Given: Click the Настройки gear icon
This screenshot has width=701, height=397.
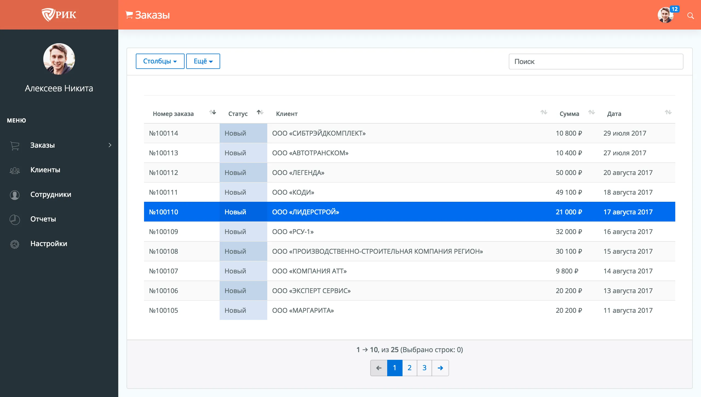Looking at the screenshot, I should 15,244.
